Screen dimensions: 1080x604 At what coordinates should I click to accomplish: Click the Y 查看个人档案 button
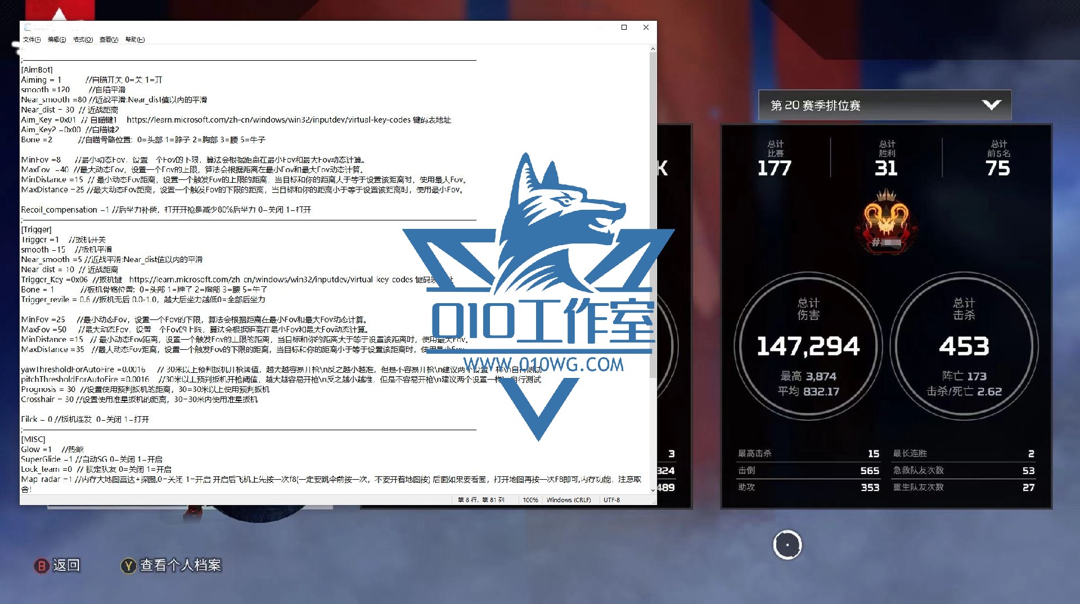pyautogui.click(x=172, y=565)
